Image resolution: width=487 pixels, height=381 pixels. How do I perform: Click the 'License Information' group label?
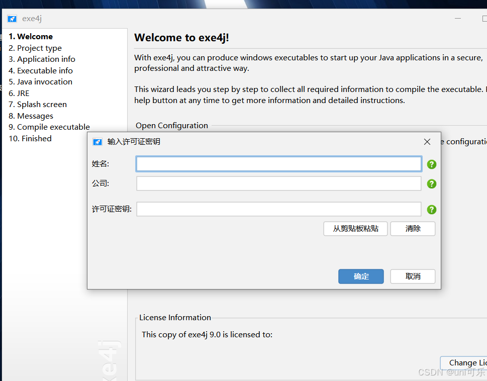[175, 318]
